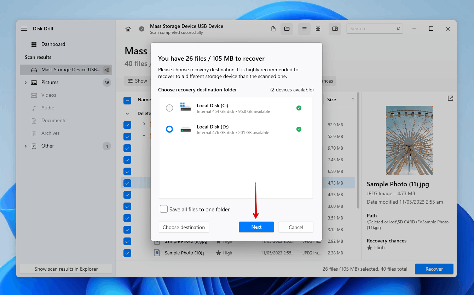
Task: Open Videos scan results
Action: pos(49,95)
